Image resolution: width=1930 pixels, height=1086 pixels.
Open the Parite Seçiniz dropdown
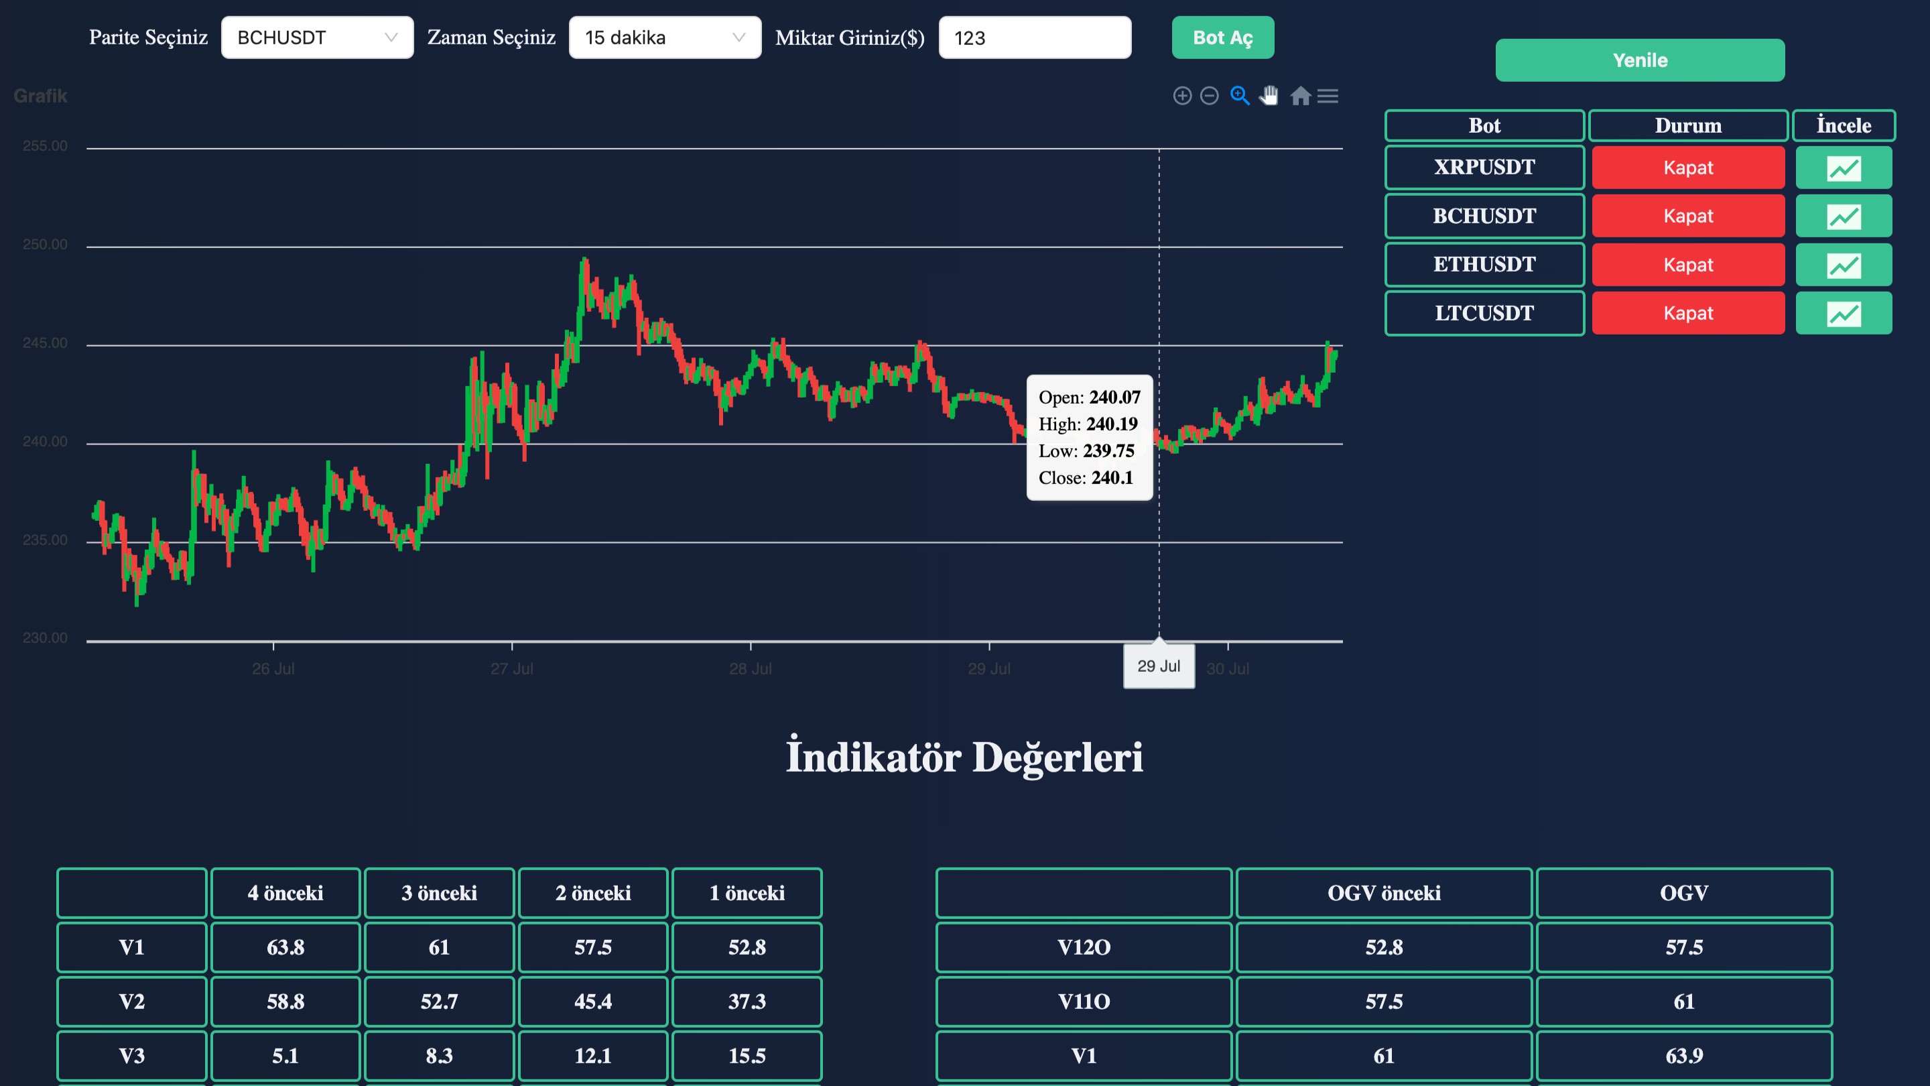(x=316, y=37)
